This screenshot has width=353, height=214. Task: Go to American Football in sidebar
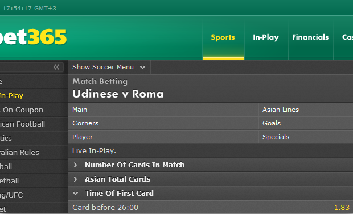pyautogui.click(x=22, y=124)
